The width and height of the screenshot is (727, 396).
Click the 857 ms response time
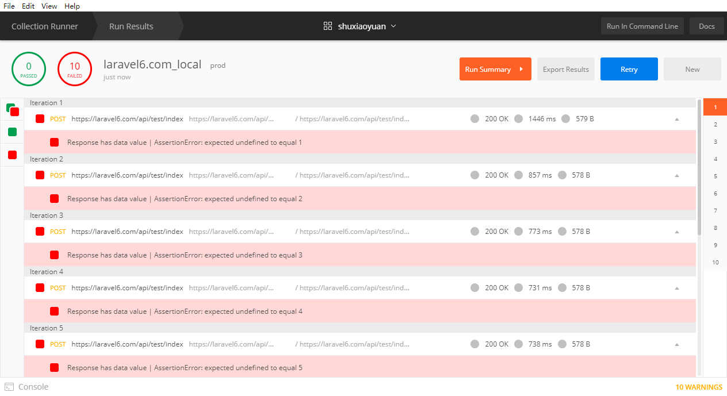pos(540,175)
